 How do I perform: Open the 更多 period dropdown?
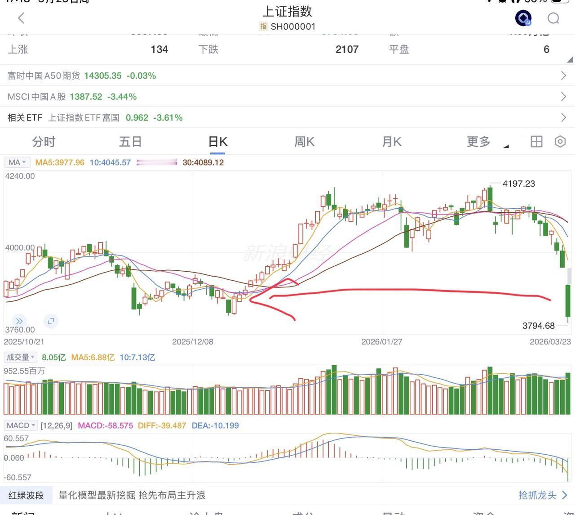tap(487, 142)
